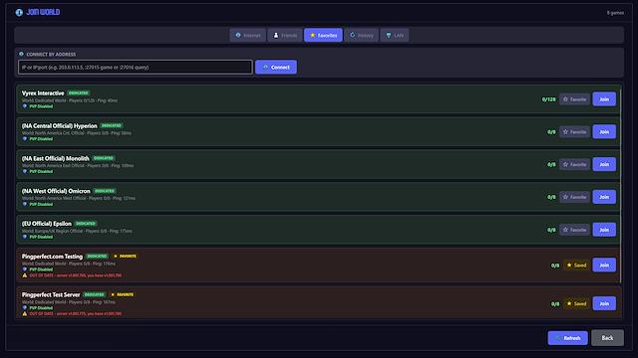Screen dimensions: 638x358
Task: Favorite the (EU Official) Epsilon server
Action: pyautogui.click(x=574, y=230)
